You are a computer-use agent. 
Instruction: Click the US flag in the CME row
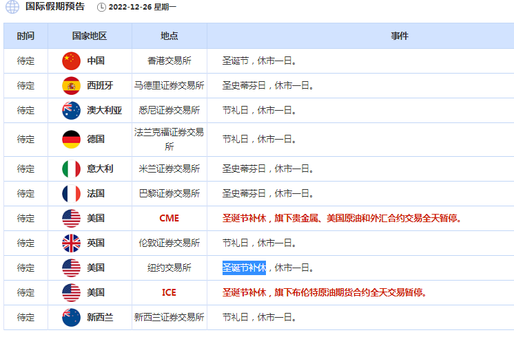(72, 218)
